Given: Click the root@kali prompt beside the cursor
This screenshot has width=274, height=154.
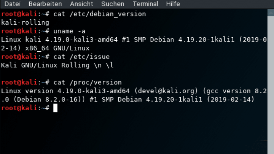Looking at the screenshot, I should 19,108.
